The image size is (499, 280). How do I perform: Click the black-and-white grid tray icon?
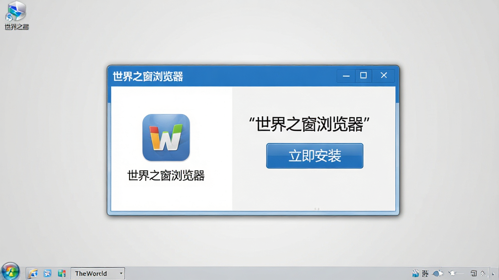point(425,273)
